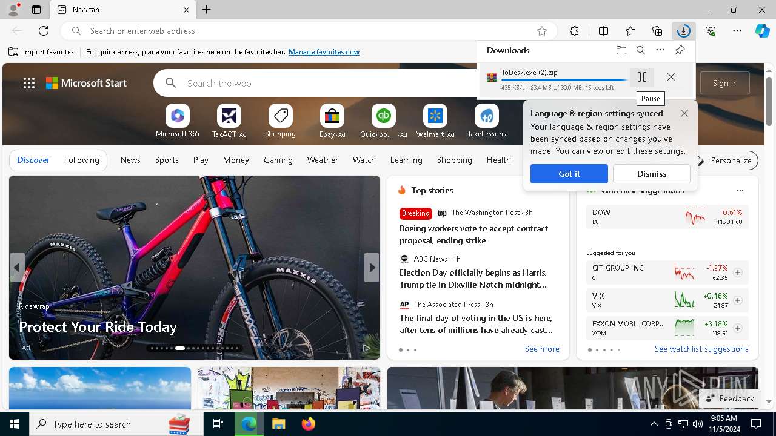Screen dimensions: 776x436
Task: Open File Explorer from taskbar
Action: (278, 424)
